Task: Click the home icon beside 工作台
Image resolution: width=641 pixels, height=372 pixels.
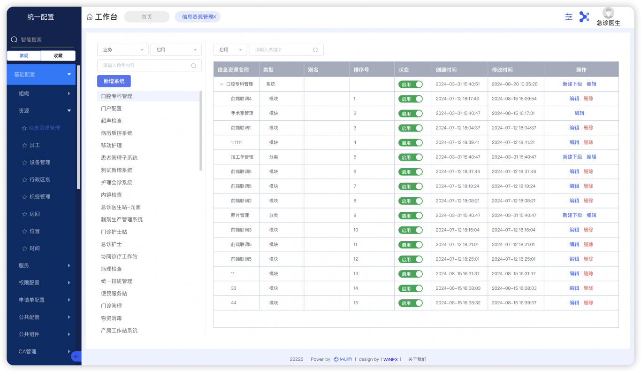Action: click(90, 17)
